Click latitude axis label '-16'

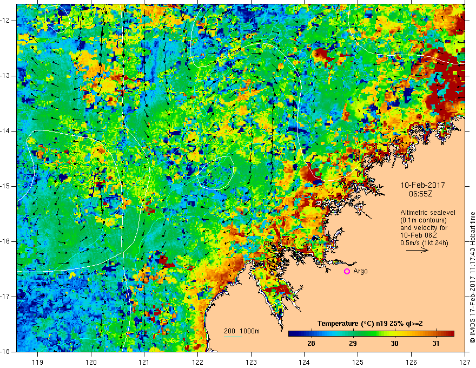coord(5,241)
